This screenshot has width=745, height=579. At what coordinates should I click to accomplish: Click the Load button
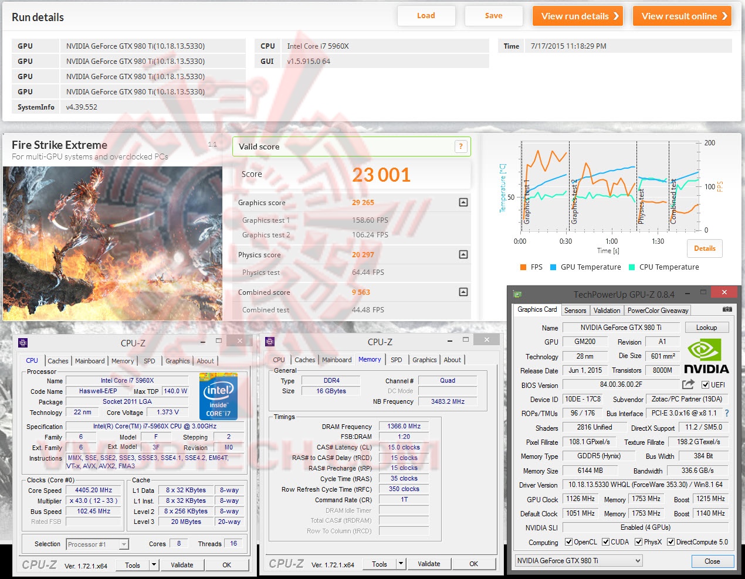point(426,16)
